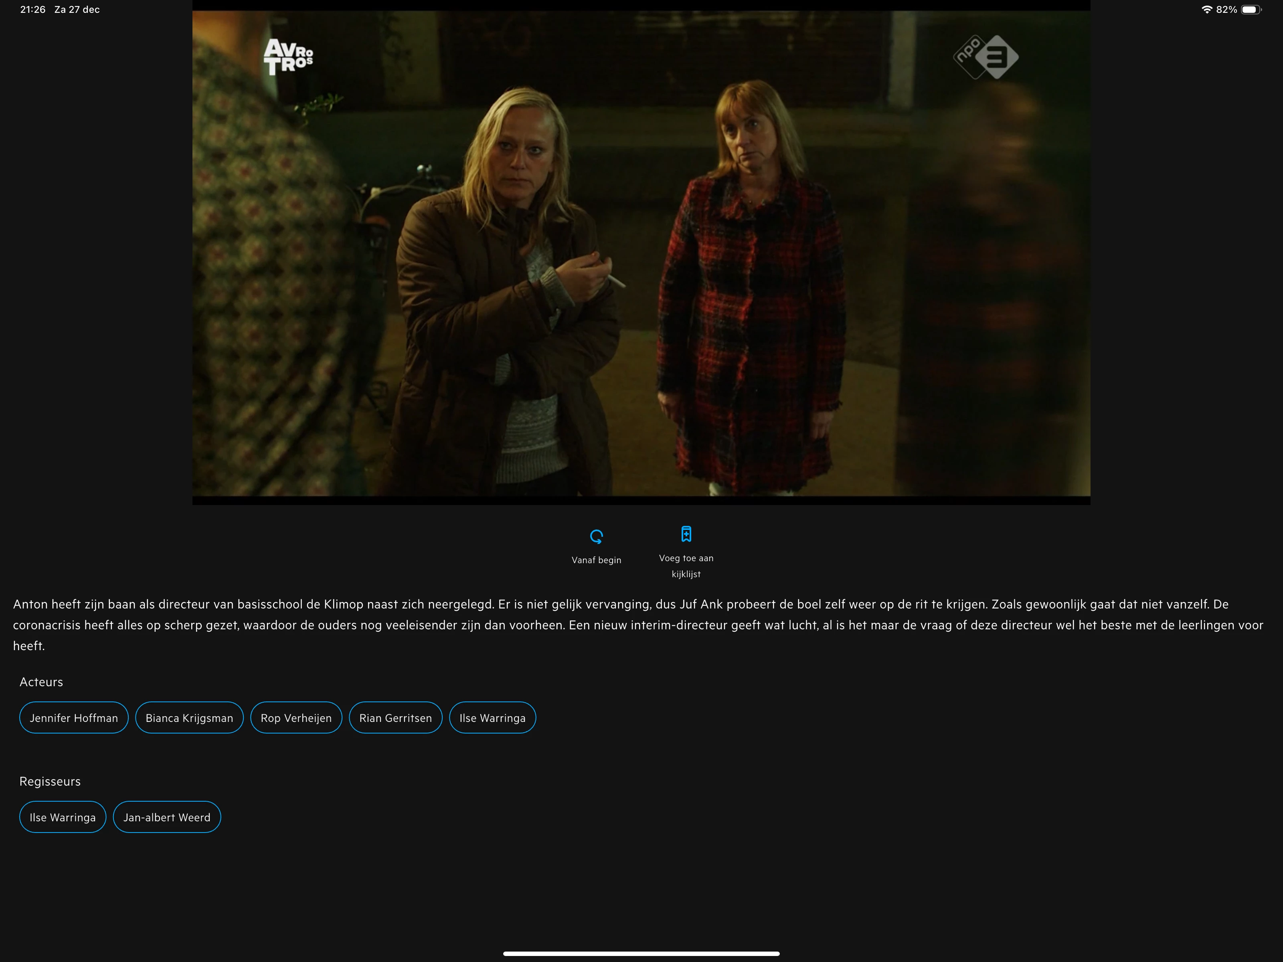Open Rop Verheijen actor page
Viewport: 1283px width, 962px height.
point(296,718)
